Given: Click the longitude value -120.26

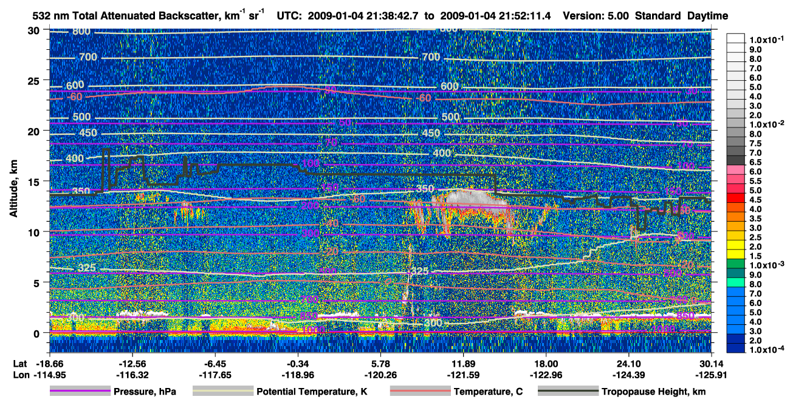Looking at the screenshot, I should (380, 375).
